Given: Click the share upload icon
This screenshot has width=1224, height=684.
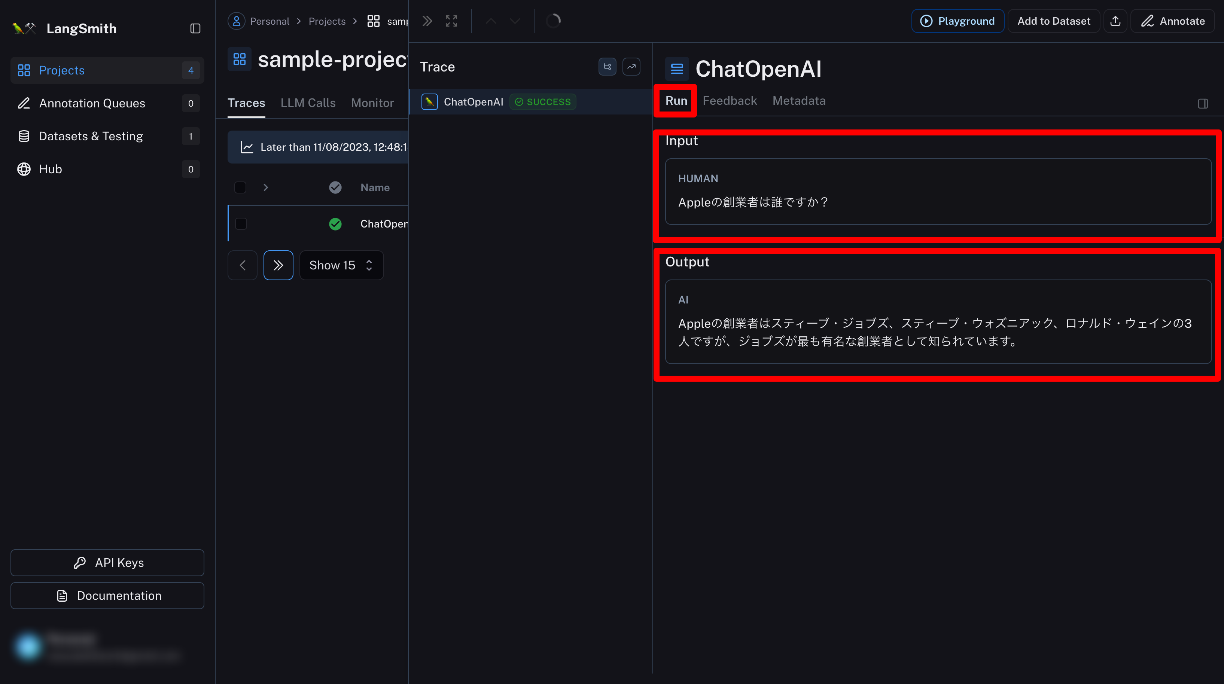Looking at the screenshot, I should pyautogui.click(x=1116, y=21).
